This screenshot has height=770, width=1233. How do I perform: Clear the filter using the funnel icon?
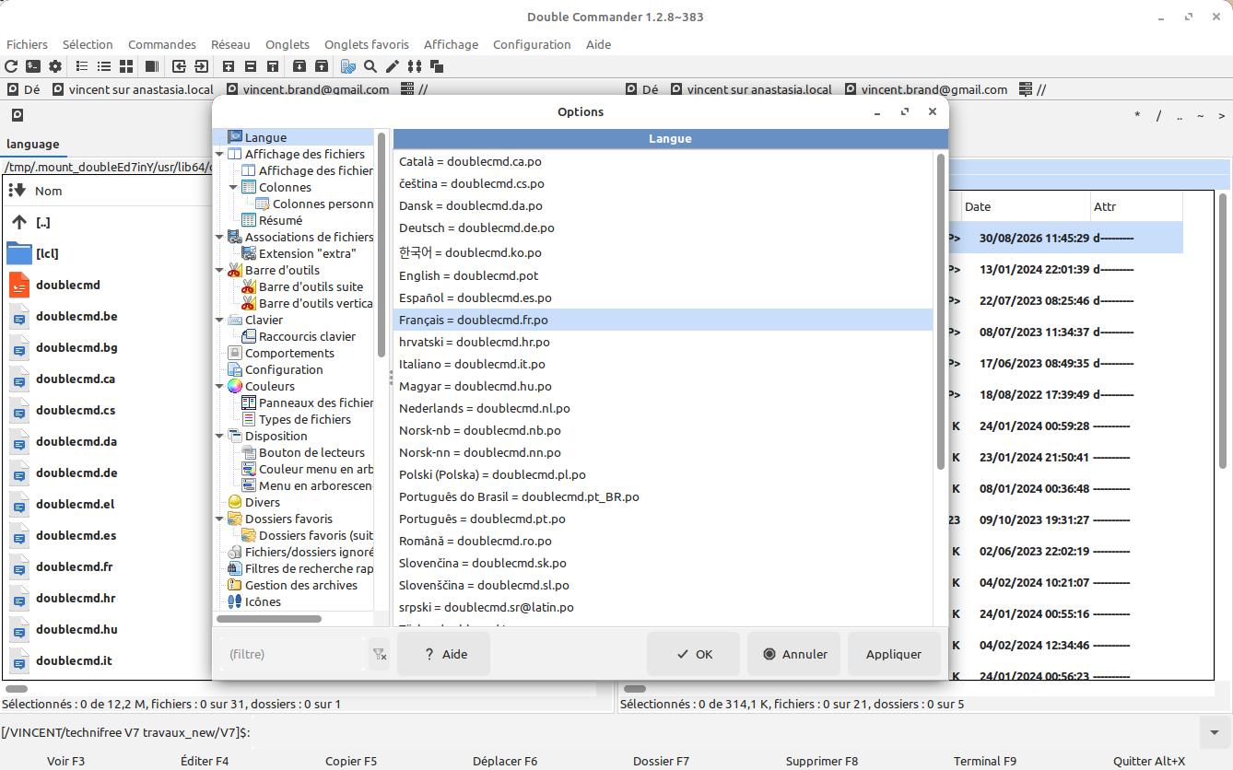380,655
